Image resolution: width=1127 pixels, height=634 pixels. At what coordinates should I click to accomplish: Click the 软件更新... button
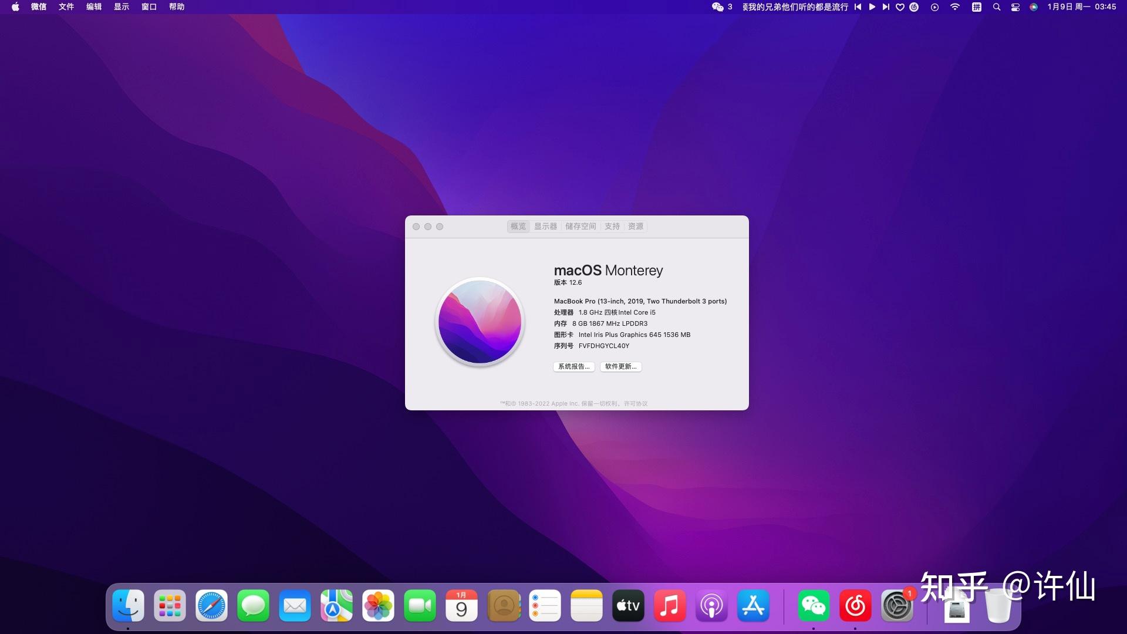coord(621,366)
